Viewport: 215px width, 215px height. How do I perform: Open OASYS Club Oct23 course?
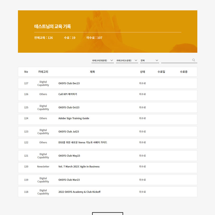tap(69, 107)
